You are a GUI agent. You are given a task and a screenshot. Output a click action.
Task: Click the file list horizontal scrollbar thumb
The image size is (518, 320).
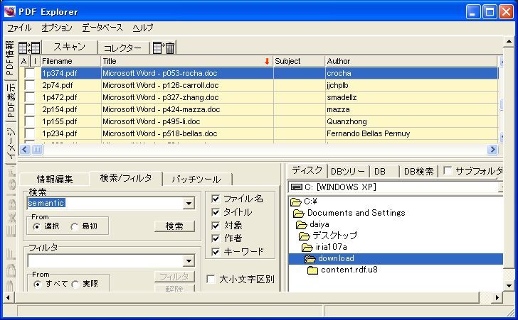click(x=37, y=150)
